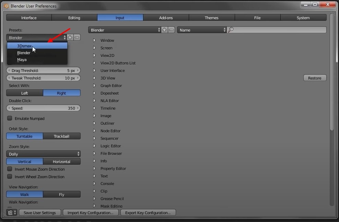Go to the File tab
339x222 pixels.
click(x=257, y=18)
